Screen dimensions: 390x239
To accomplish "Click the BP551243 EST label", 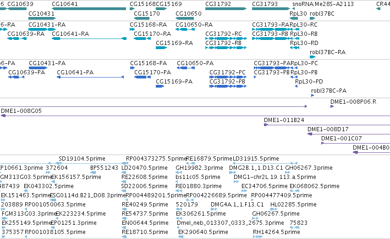I will click(104, 168).
